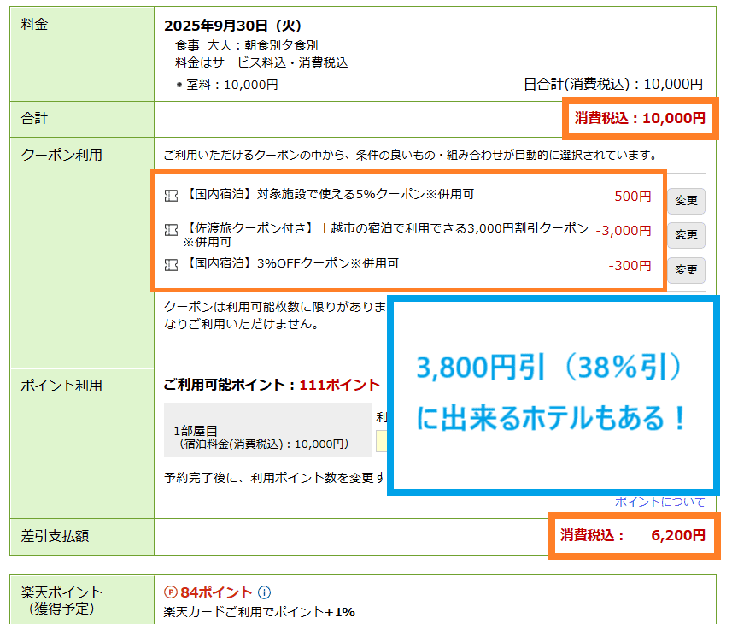
Task: Click the red Rakuten P point icon
Action: [x=170, y=592]
